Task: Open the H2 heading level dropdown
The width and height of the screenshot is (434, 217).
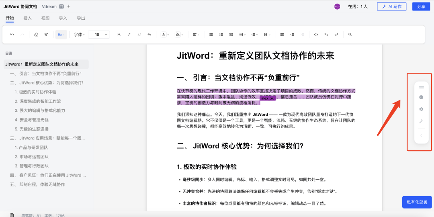Action: [x=61, y=35]
